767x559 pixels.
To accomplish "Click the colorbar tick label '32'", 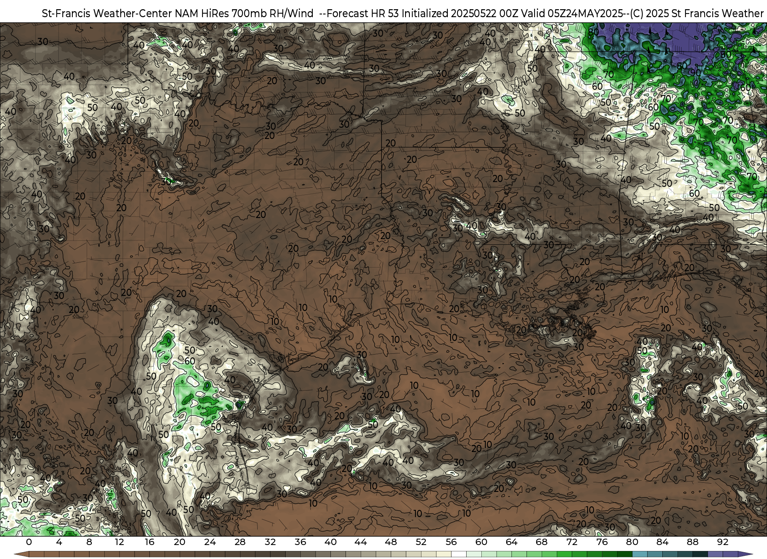I will (x=270, y=542).
